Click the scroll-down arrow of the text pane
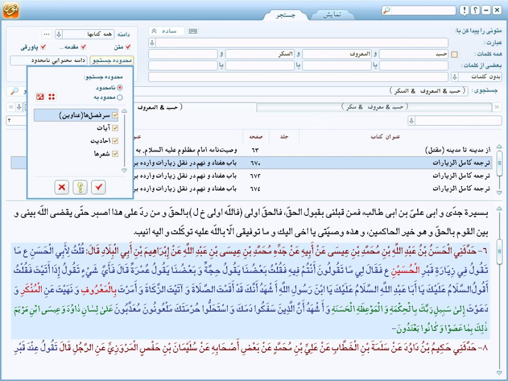 tap(499, 373)
